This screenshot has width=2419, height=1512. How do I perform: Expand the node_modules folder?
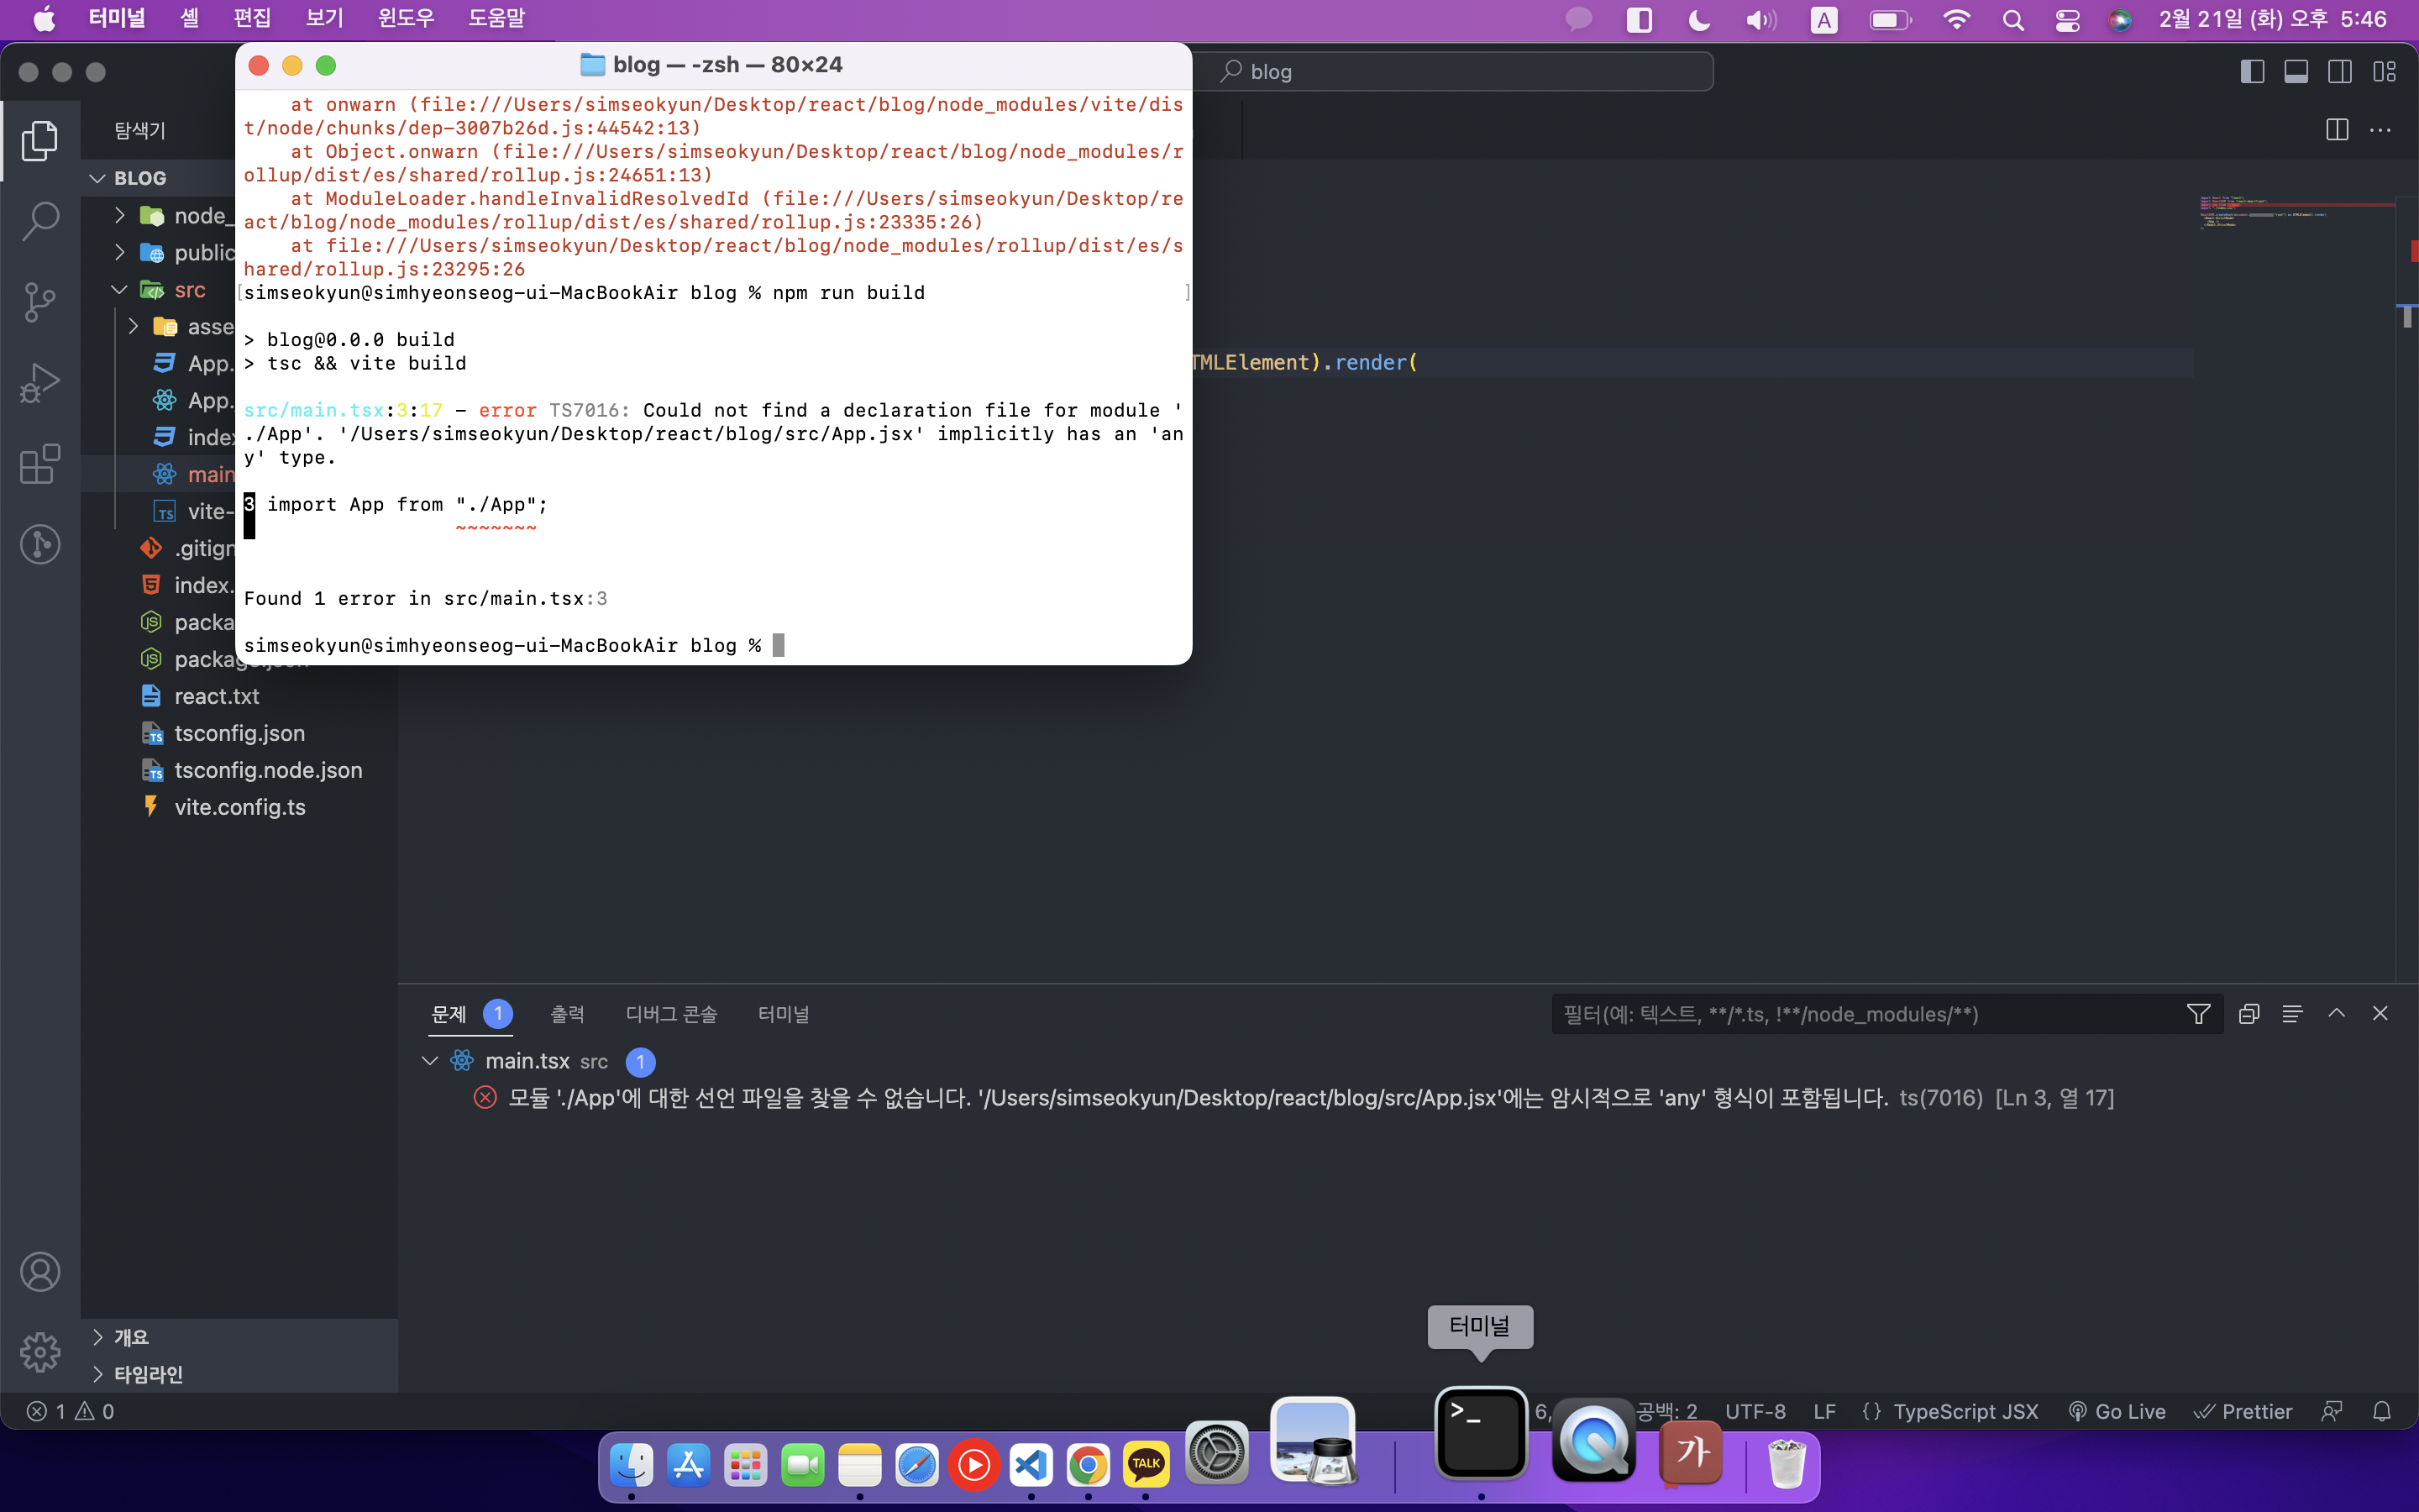[x=120, y=215]
